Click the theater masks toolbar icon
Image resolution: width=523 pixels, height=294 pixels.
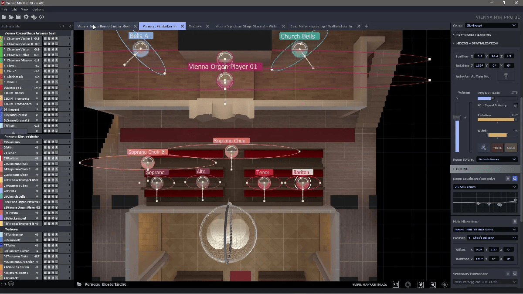coord(34,17)
